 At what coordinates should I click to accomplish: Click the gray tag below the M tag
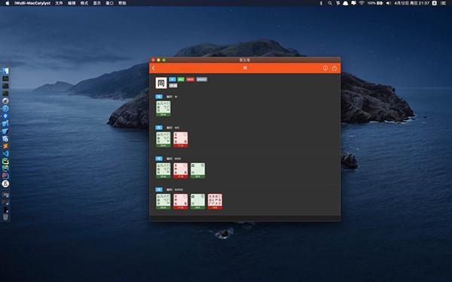point(173,86)
